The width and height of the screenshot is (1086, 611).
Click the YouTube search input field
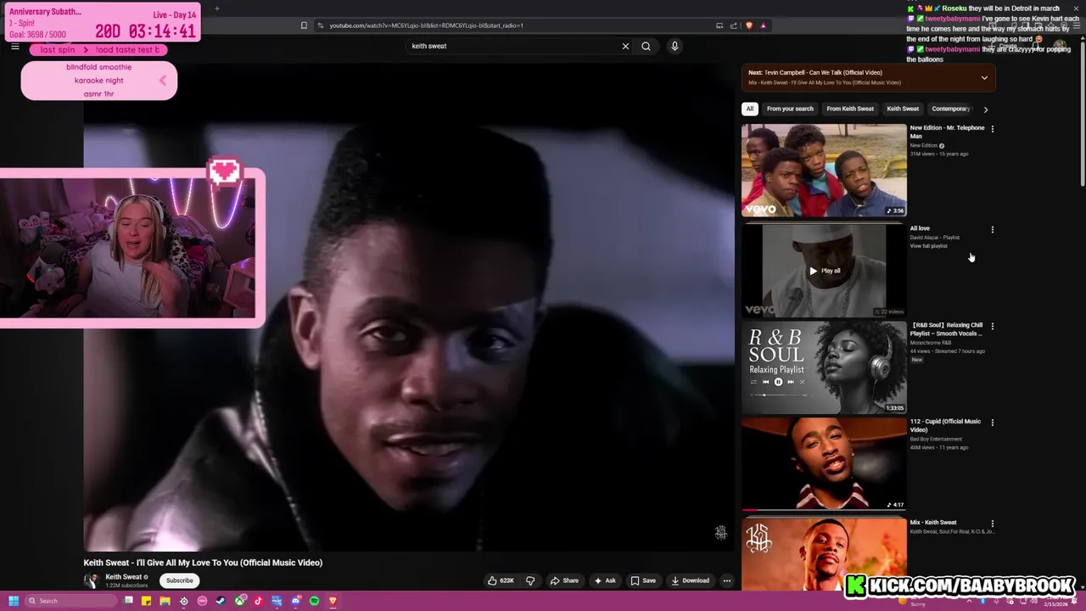513,46
